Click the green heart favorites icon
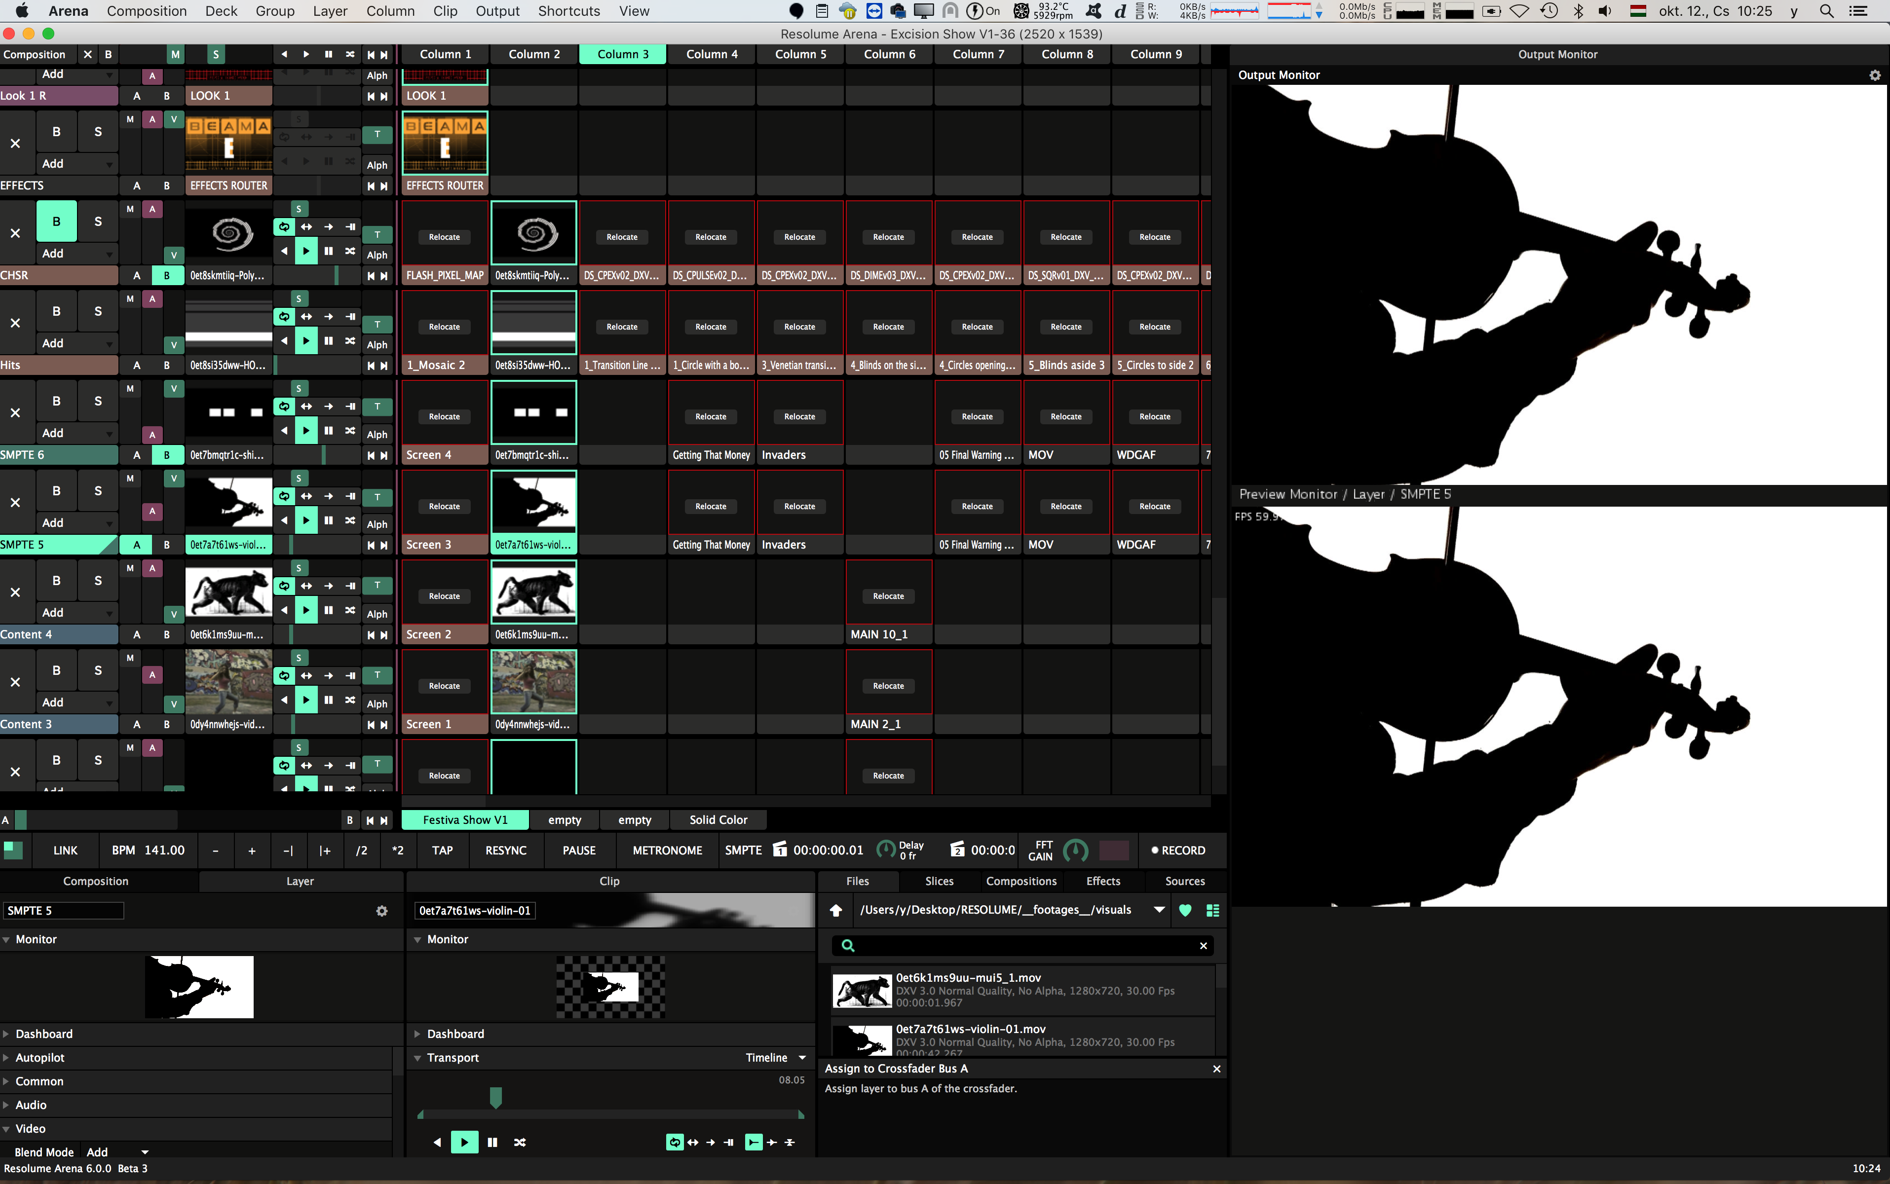This screenshot has width=1890, height=1184. [x=1184, y=910]
